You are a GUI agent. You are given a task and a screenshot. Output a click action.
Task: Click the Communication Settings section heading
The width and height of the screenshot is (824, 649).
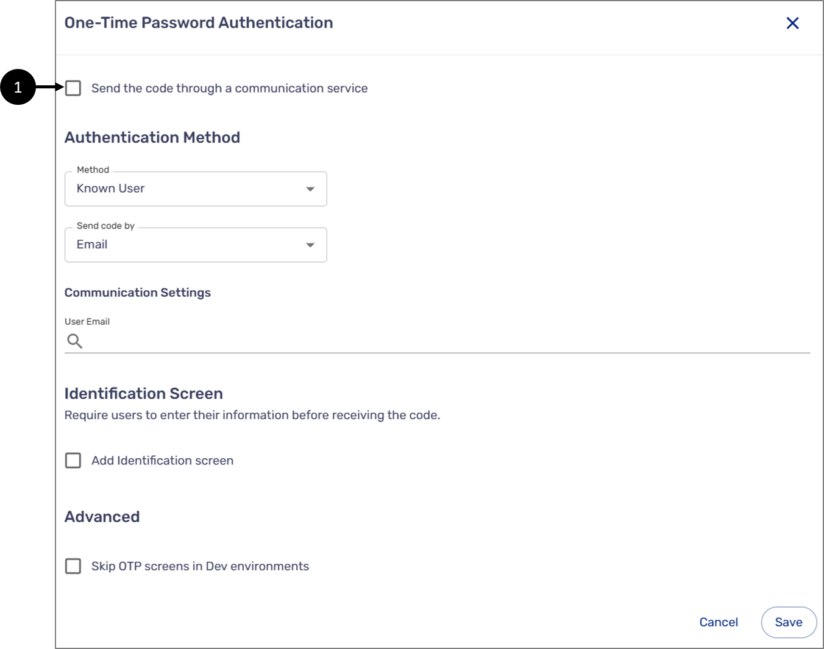[x=138, y=293]
